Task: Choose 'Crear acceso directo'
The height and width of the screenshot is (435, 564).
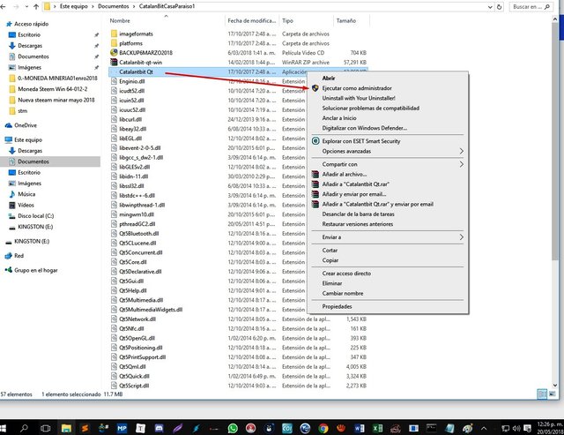Action: pyautogui.click(x=346, y=274)
